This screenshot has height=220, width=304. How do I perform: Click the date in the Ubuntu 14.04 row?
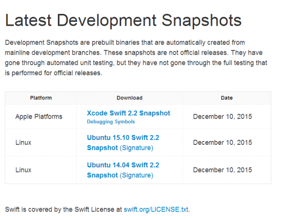223,170
